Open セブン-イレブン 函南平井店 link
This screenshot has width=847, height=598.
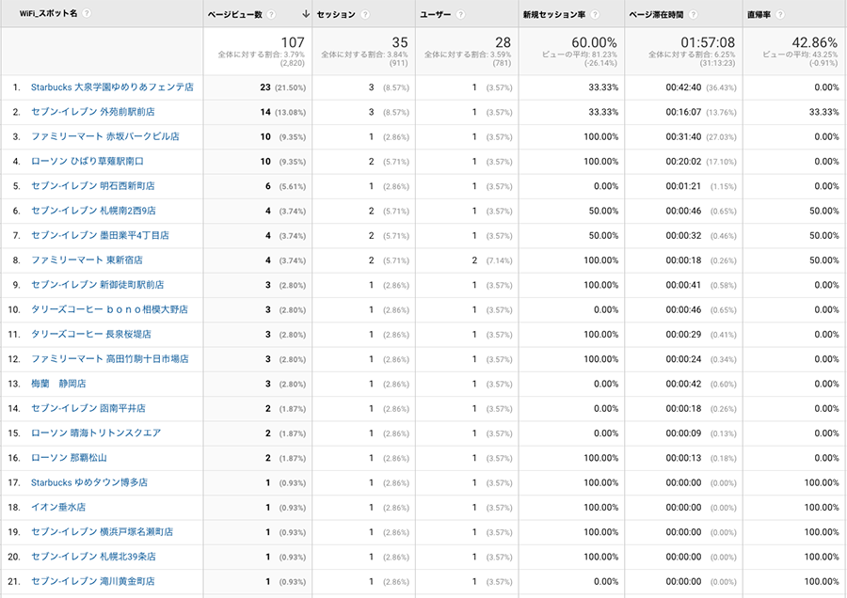tap(88, 409)
